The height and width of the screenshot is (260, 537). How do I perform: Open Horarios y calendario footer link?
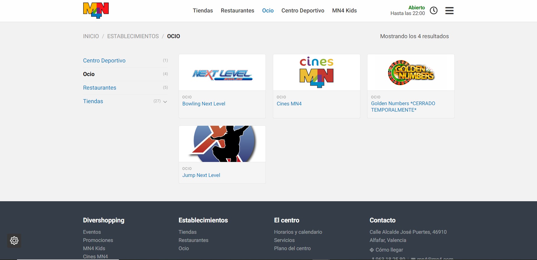298,232
